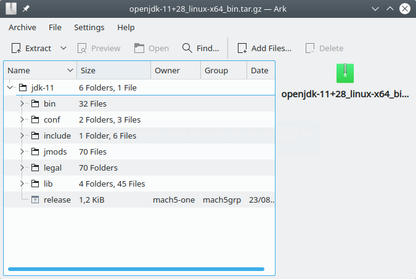Click the include folder name

tap(57, 135)
